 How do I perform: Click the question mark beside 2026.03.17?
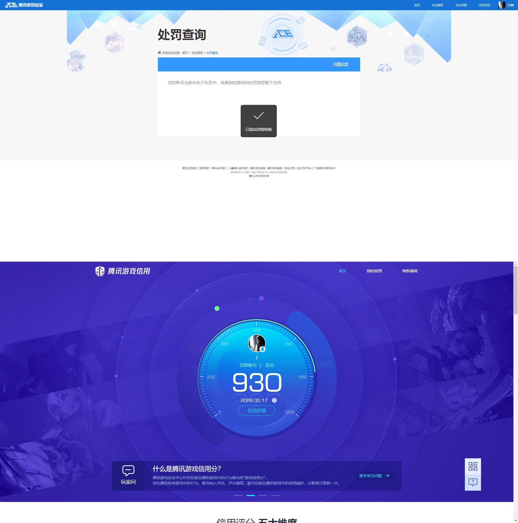(x=274, y=400)
